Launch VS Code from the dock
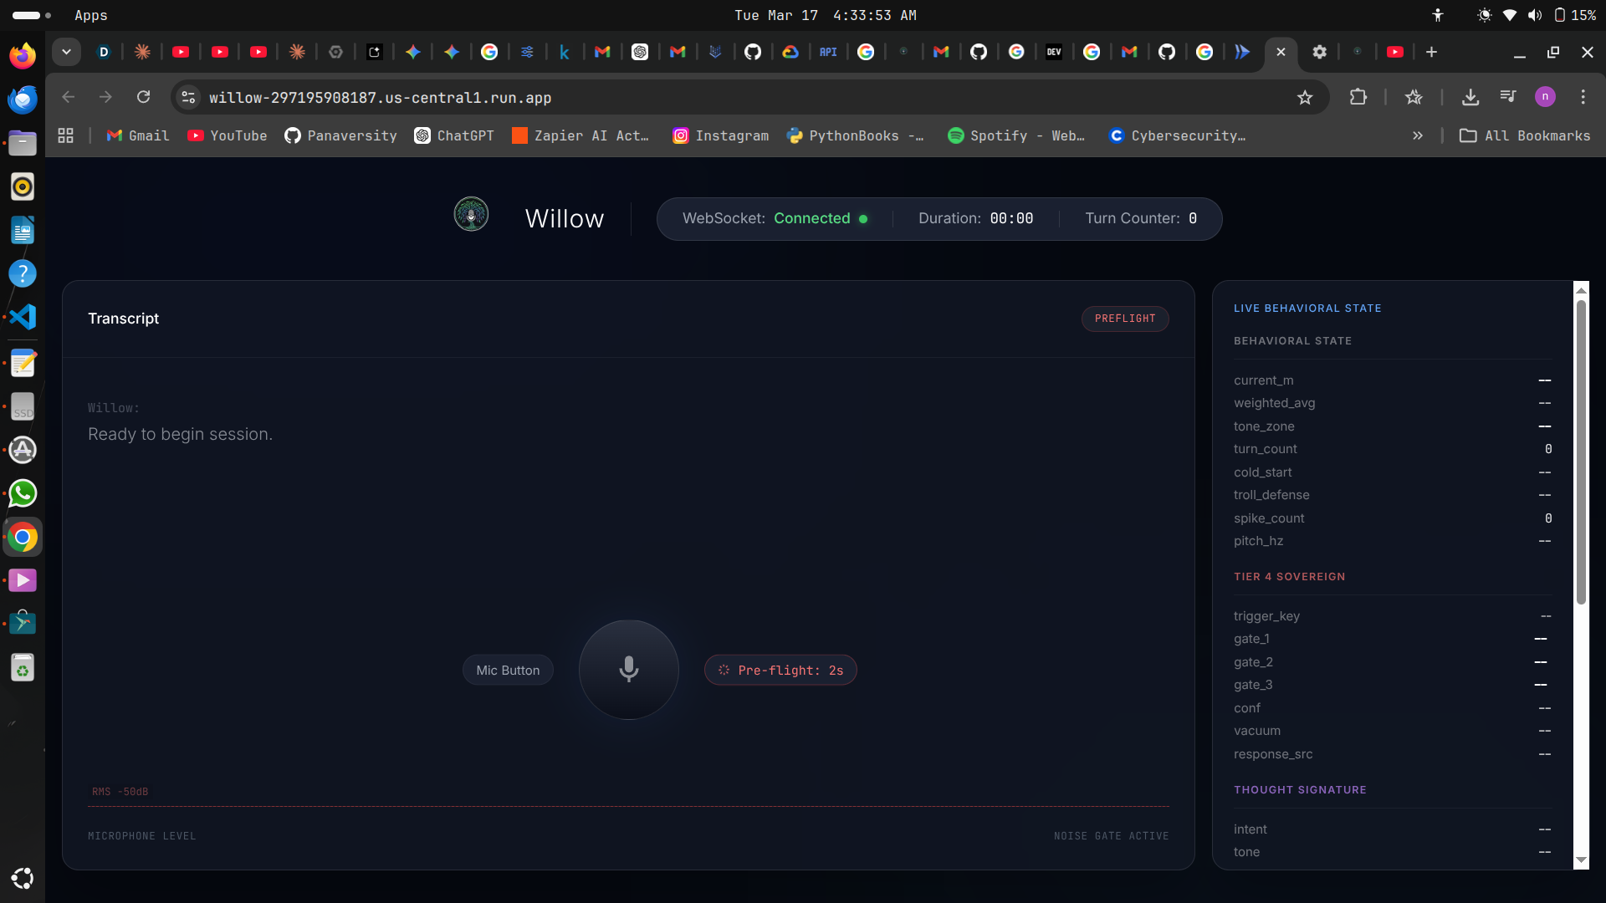The image size is (1606, 903). pyautogui.click(x=23, y=317)
